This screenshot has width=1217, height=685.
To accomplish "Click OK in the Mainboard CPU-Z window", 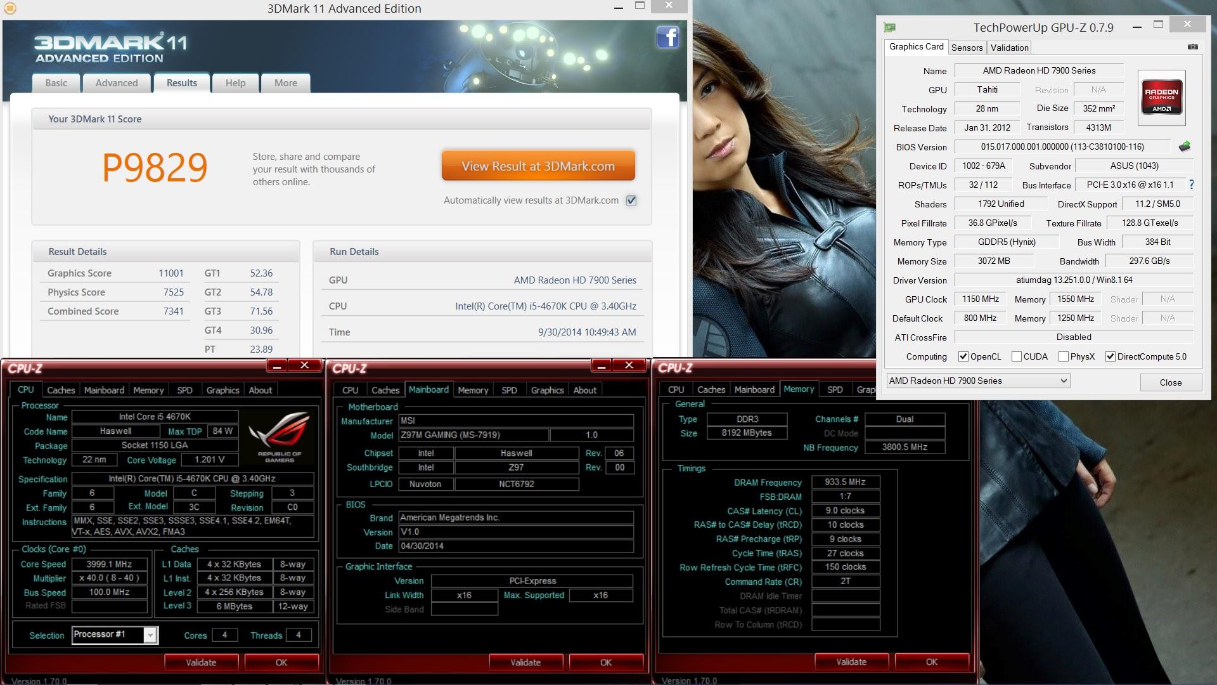I will tap(606, 662).
